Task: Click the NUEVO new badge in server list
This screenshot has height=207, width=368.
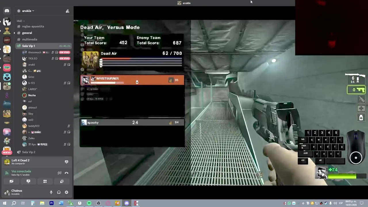Action: pyautogui.click(x=7, y=153)
